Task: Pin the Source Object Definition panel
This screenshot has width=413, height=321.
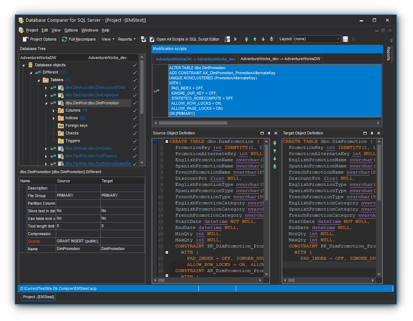Action: pos(269,133)
